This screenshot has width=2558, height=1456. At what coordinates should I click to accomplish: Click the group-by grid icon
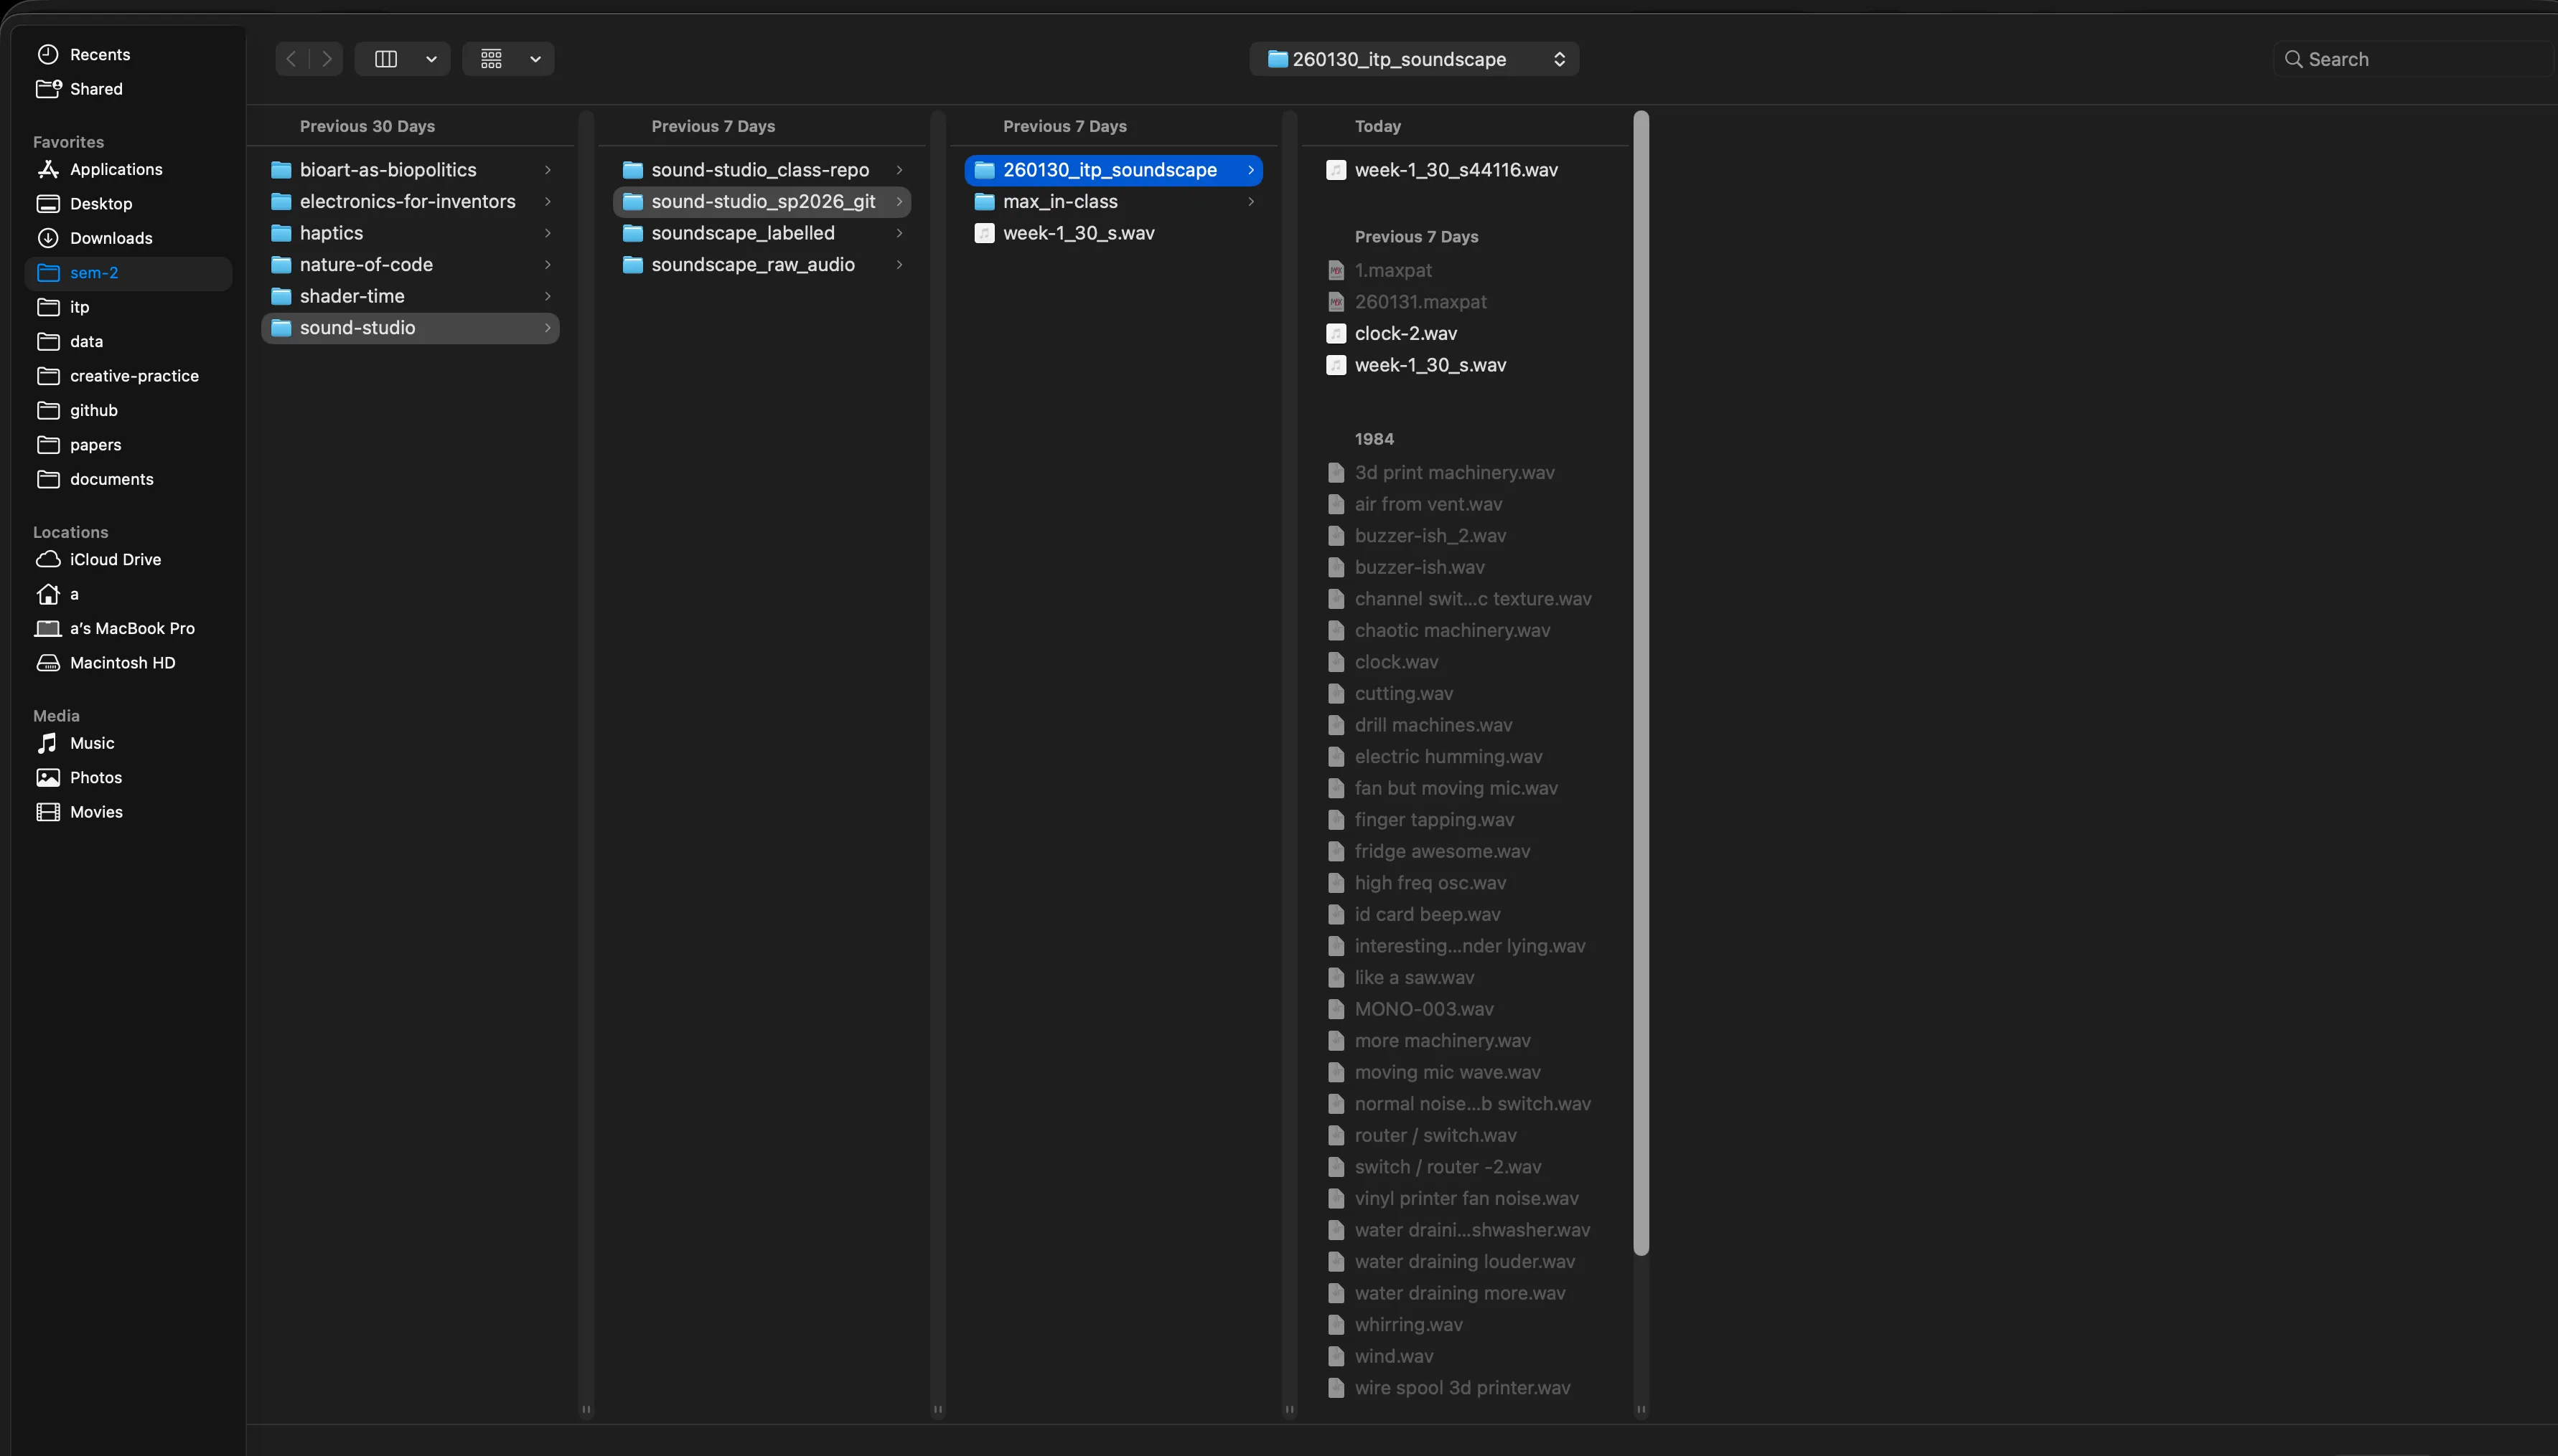[491, 59]
